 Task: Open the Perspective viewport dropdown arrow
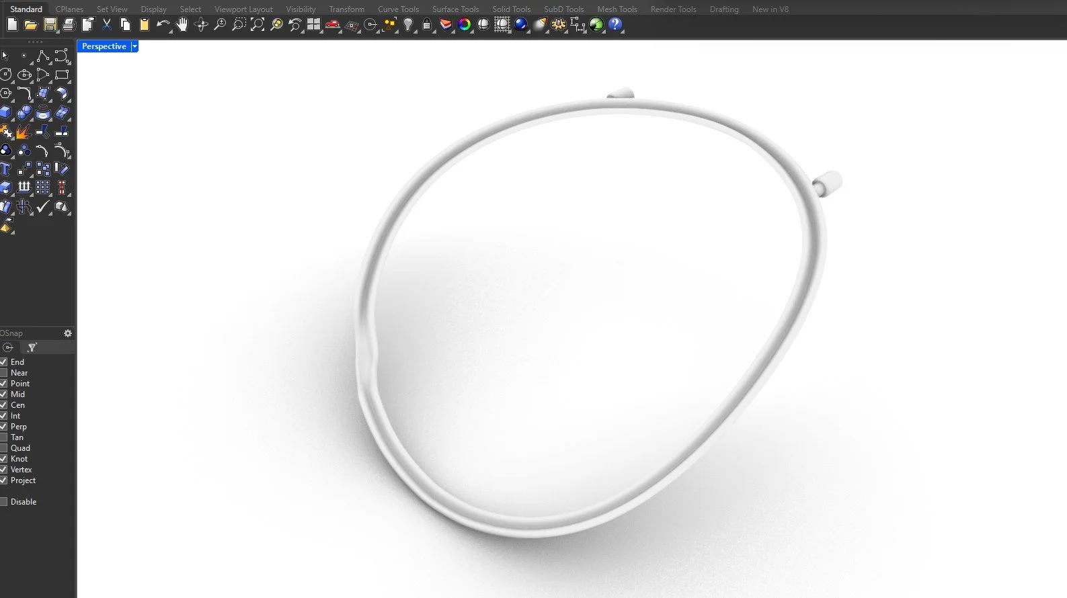click(x=134, y=46)
